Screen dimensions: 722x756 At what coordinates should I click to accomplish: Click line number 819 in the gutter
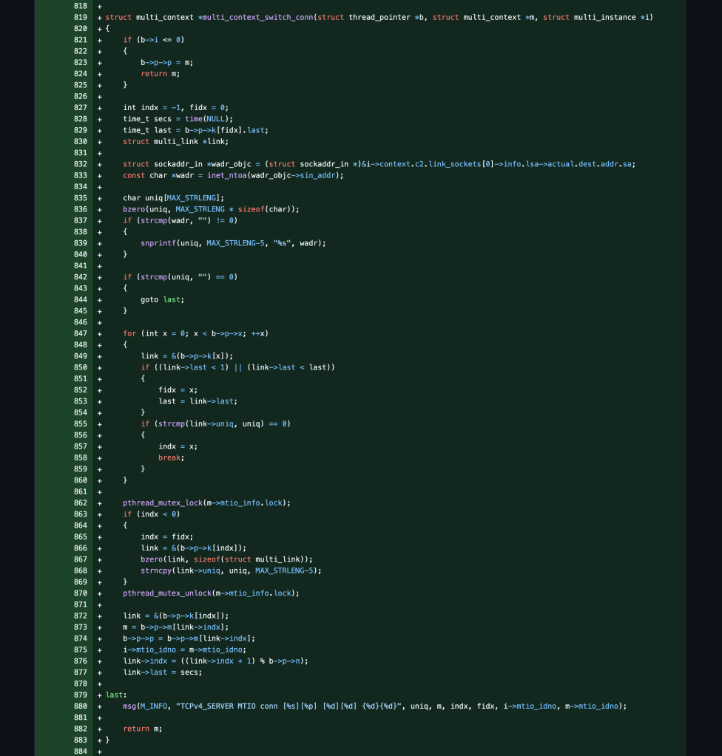pyautogui.click(x=80, y=17)
